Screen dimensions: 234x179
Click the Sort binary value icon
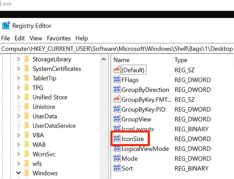tap(117, 168)
